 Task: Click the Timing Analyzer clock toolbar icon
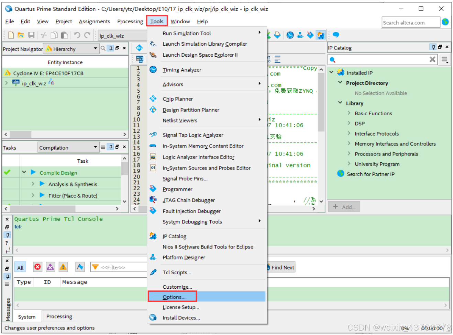[290, 35]
